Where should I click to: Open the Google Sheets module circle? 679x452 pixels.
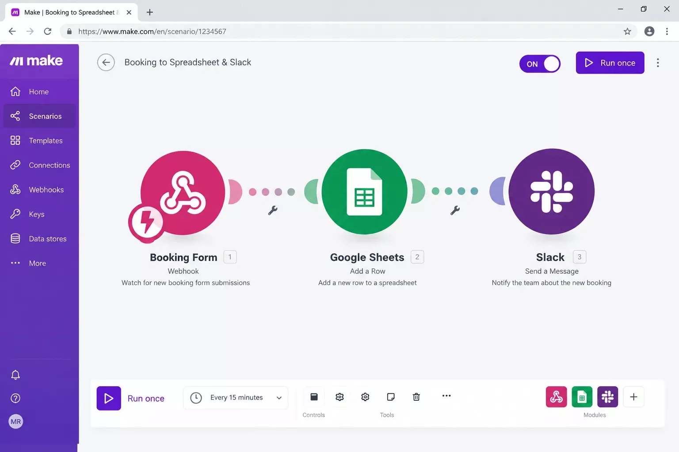pos(365,192)
